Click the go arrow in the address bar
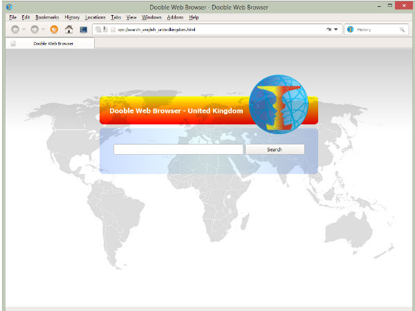Viewport: 415px width, 311px height. [x=328, y=30]
